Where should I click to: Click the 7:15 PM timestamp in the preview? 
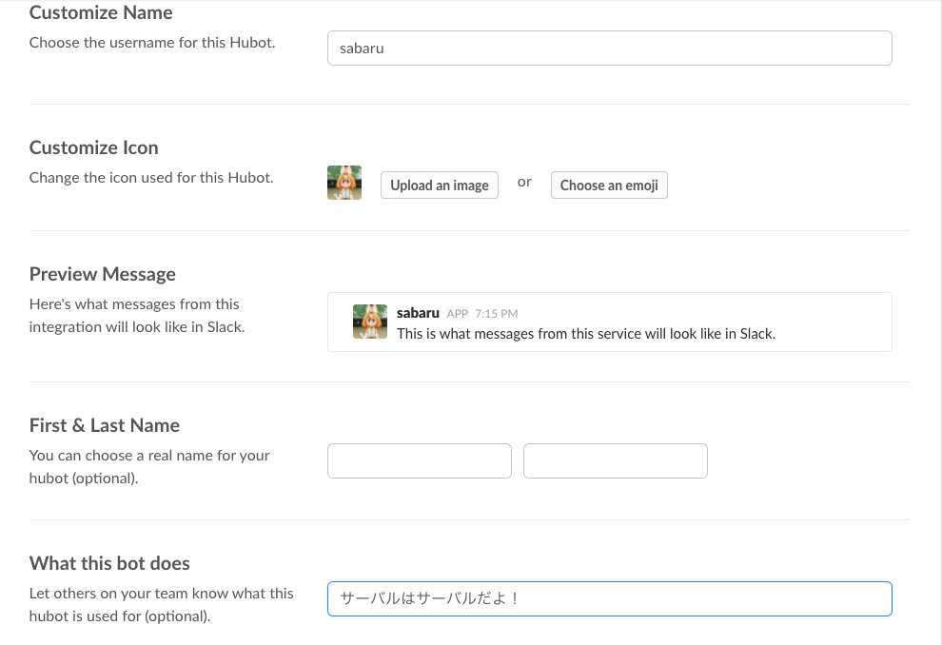[x=497, y=314]
